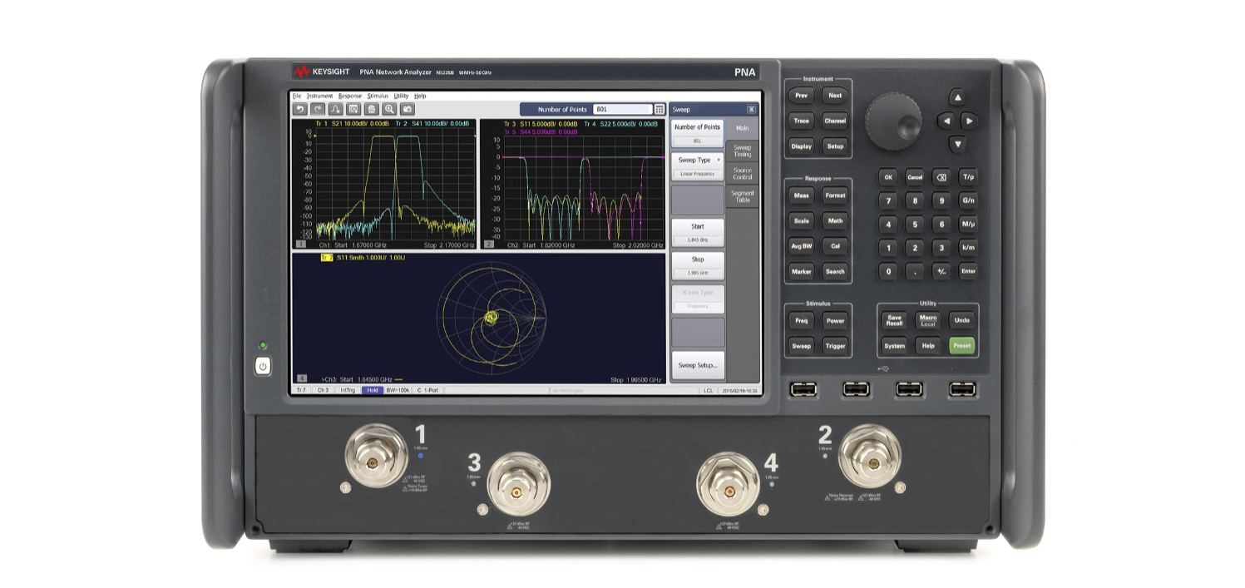
Task: Click the camera screenshot toolbar icon
Action: pos(407,109)
